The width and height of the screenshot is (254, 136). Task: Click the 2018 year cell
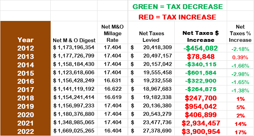(x=26, y=98)
